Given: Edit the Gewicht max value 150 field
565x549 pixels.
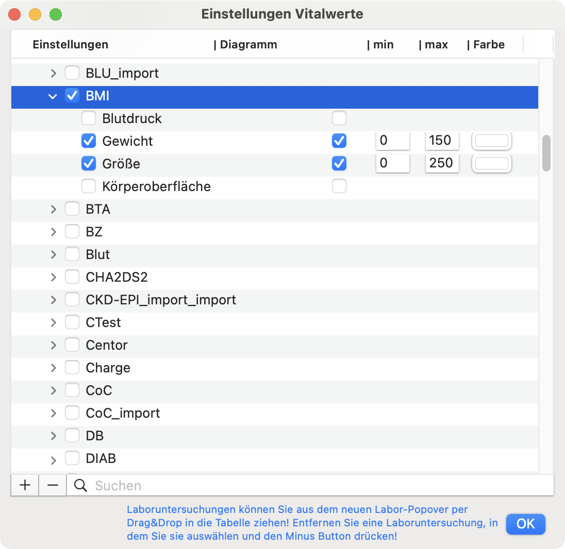Looking at the screenshot, I should (442, 141).
